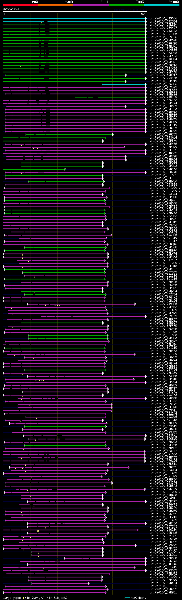Viewport: 182px width, 600px height.
Task: Select label UniRef100_B9RR17
Action: point(163,75)
